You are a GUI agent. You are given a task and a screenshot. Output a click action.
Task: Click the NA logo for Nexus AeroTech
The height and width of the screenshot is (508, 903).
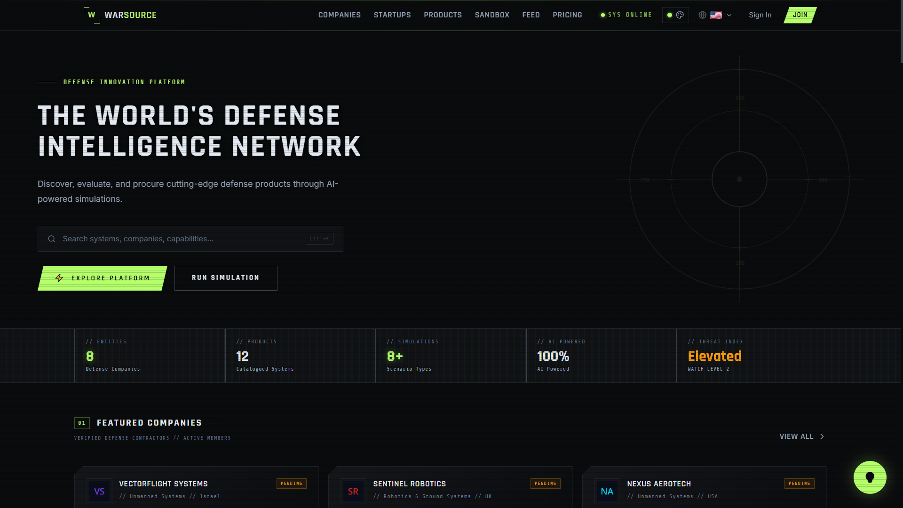[607, 491]
